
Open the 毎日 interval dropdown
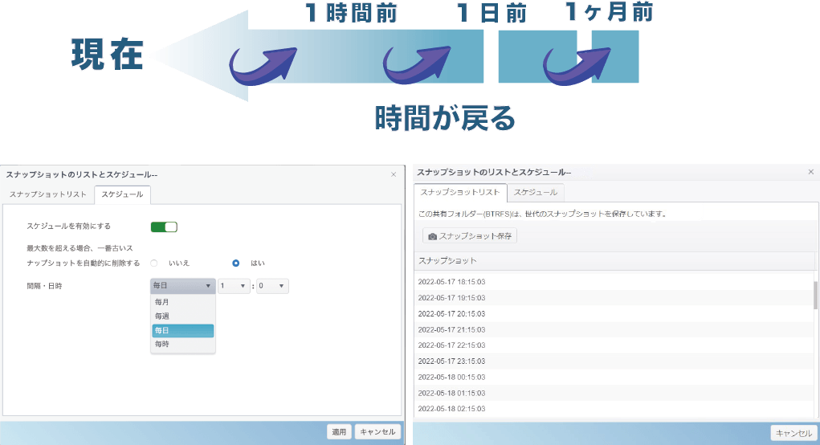182,286
